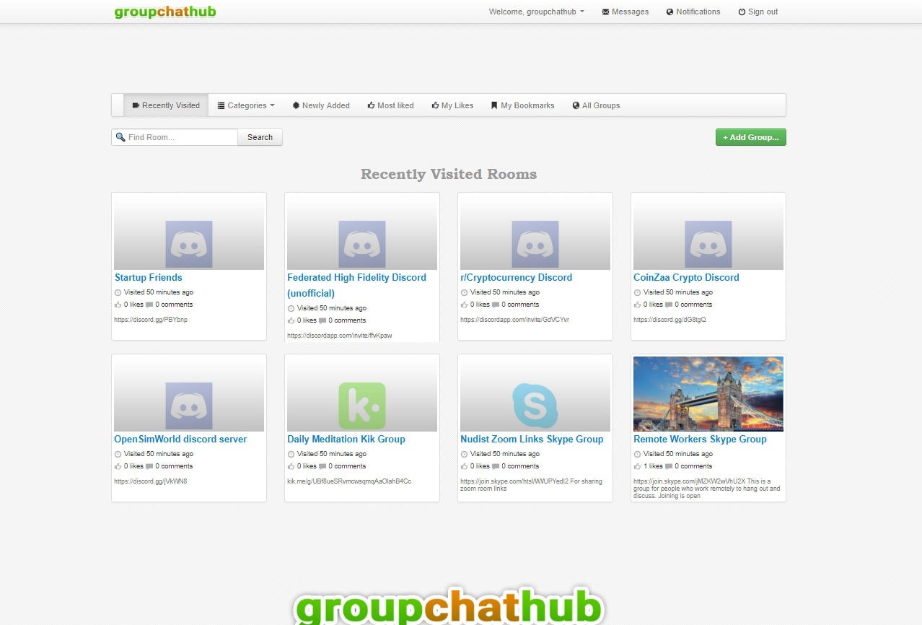Viewport: 922px width, 625px height.
Task: Switch to the My Bookmarks tab
Action: pyautogui.click(x=522, y=105)
